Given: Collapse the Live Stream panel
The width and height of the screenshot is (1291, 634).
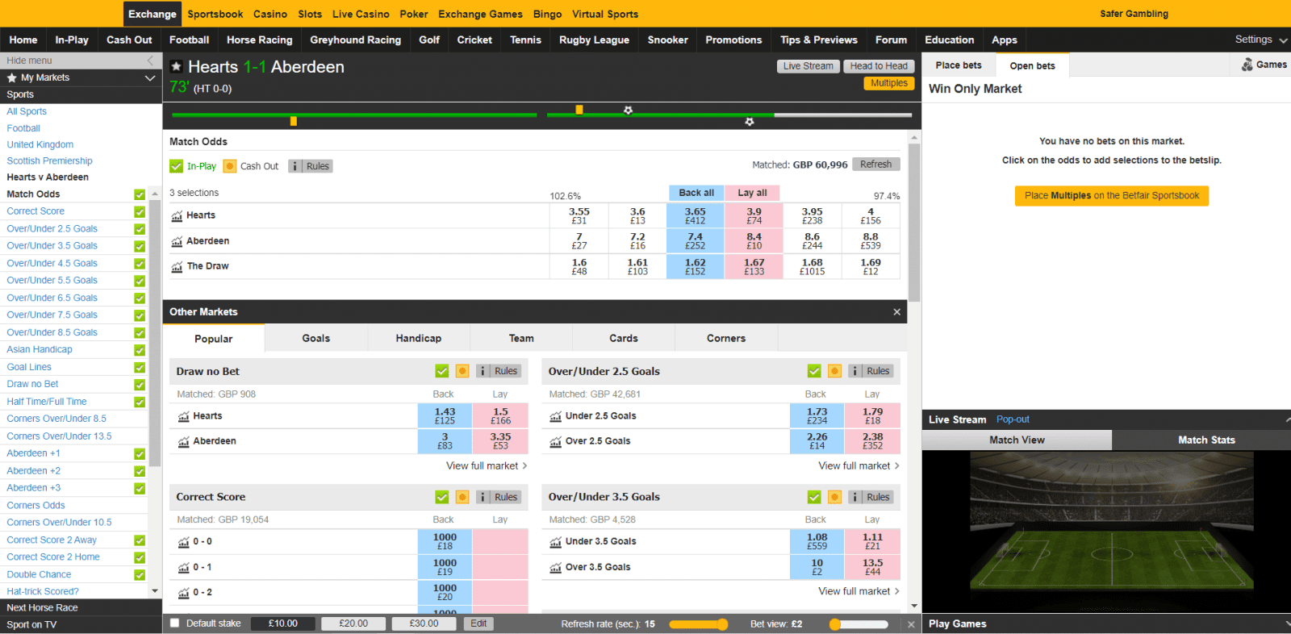Looking at the screenshot, I should click(1287, 419).
